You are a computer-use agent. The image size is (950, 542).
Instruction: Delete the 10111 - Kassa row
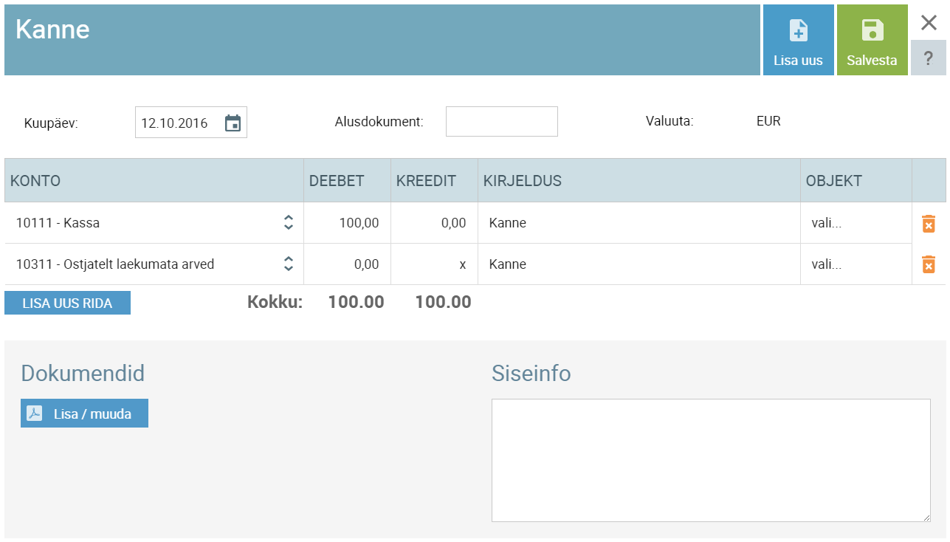(929, 223)
